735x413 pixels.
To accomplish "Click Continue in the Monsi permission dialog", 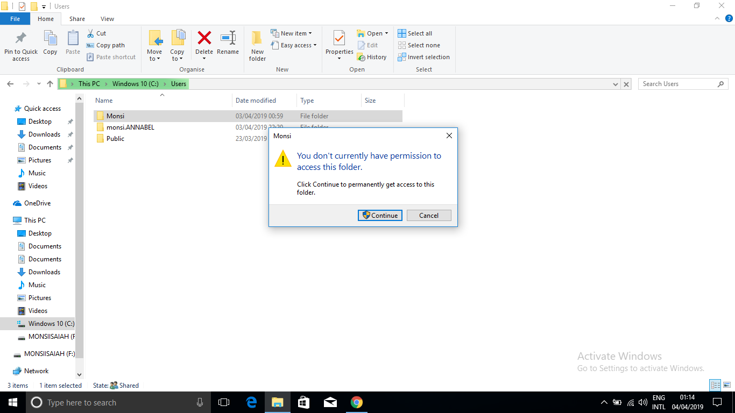I will pyautogui.click(x=380, y=215).
